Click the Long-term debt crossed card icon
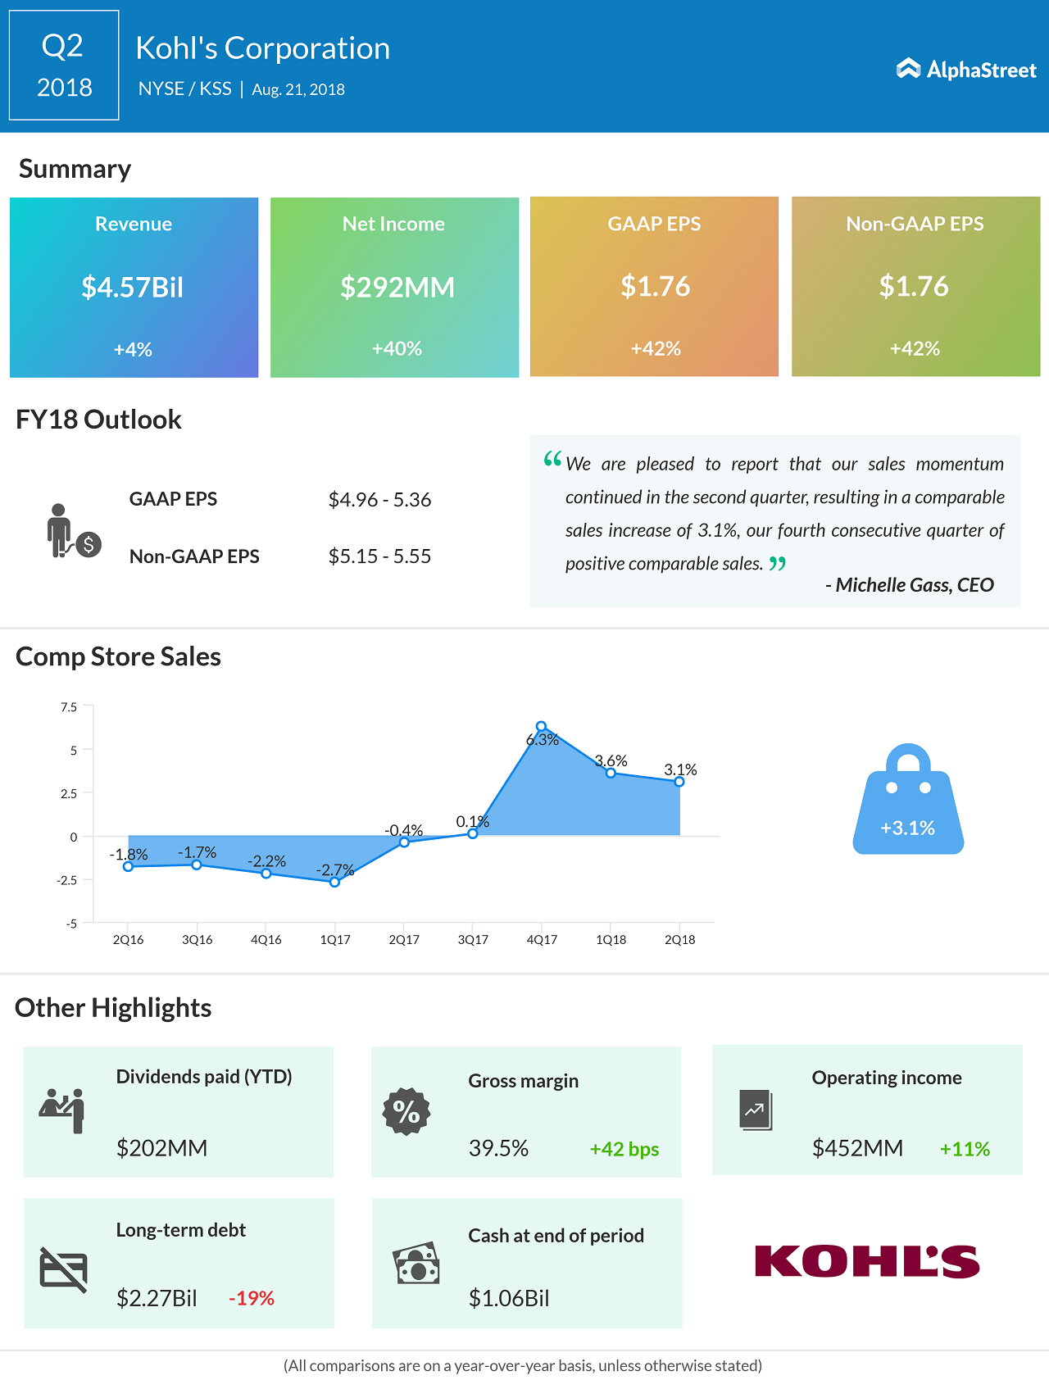 pyautogui.click(x=63, y=1269)
